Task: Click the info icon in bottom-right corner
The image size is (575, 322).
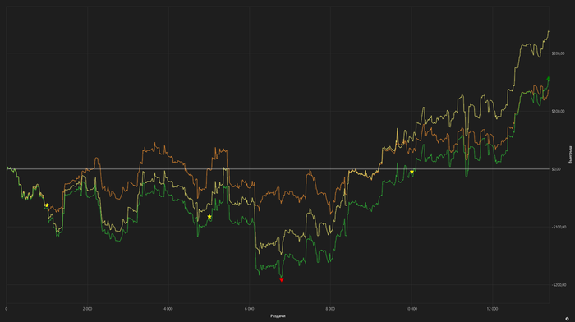Action: (567, 319)
